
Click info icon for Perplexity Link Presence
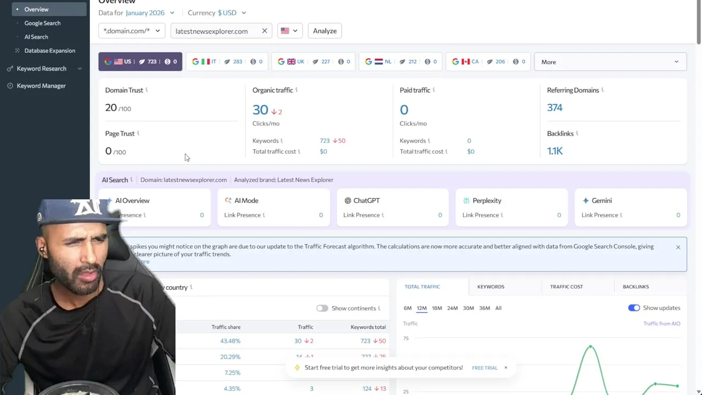click(x=502, y=215)
